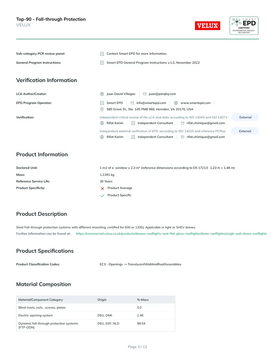Screen dimensions: 275x357
Task: Click building icon beside Smart EPD operator
Action: 102,103
